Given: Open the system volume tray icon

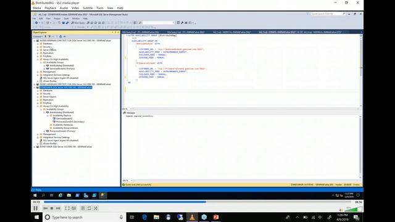Looking at the screenshot, I should [x=321, y=217].
